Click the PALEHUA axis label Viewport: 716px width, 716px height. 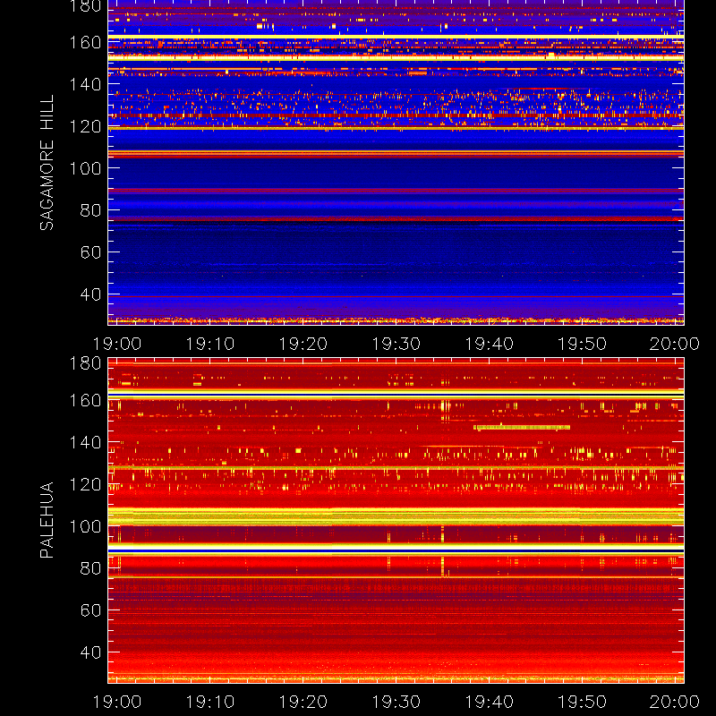point(47,520)
